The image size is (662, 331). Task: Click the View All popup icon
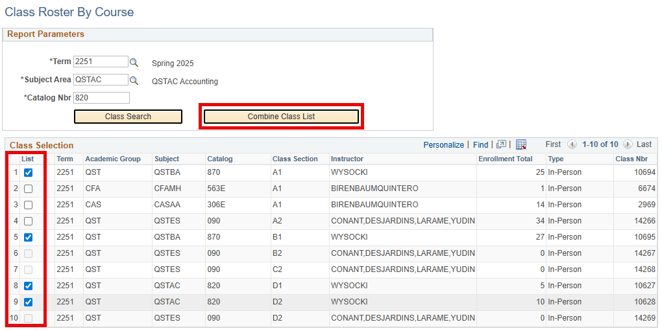click(501, 144)
